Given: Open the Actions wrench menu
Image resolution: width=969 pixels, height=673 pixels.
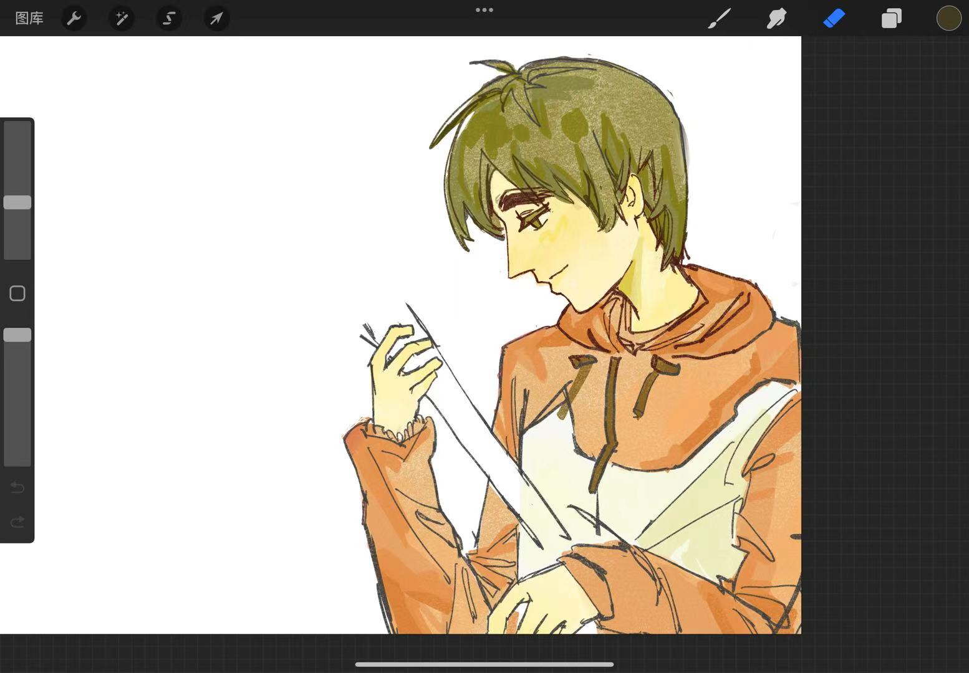Looking at the screenshot, I should point(74,19).
